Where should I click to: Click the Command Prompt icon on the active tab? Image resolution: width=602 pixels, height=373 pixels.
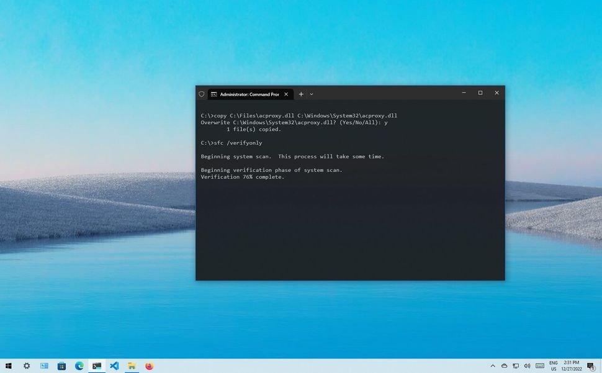214,94
